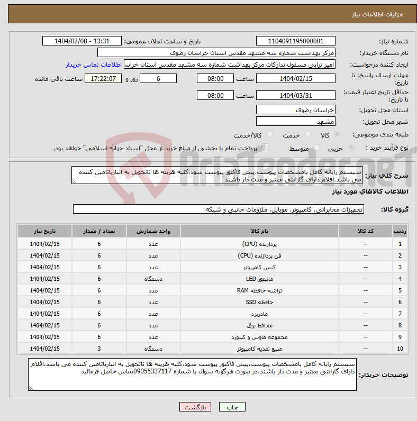Image resolution: width=417 pixels, height=421 pixels.
Task: Click quantity 3 in the power supply row
Action: pos(99,349)
